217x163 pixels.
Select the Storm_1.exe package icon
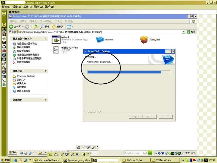tap(144, 40)
